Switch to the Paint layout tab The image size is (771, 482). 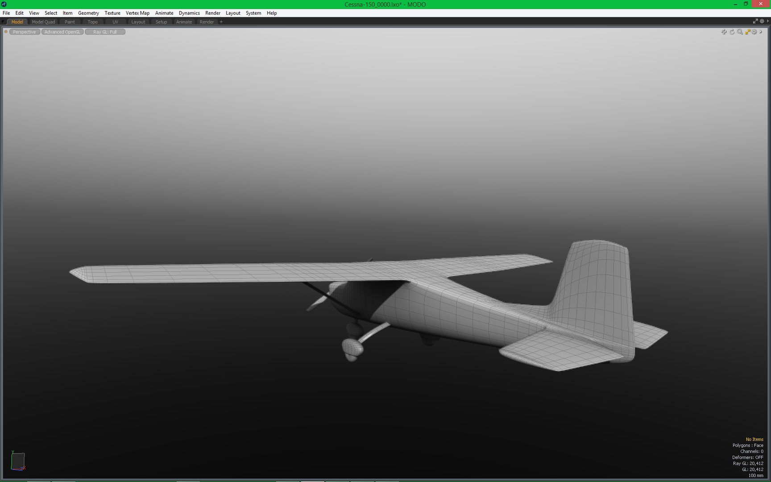[70, 22]
